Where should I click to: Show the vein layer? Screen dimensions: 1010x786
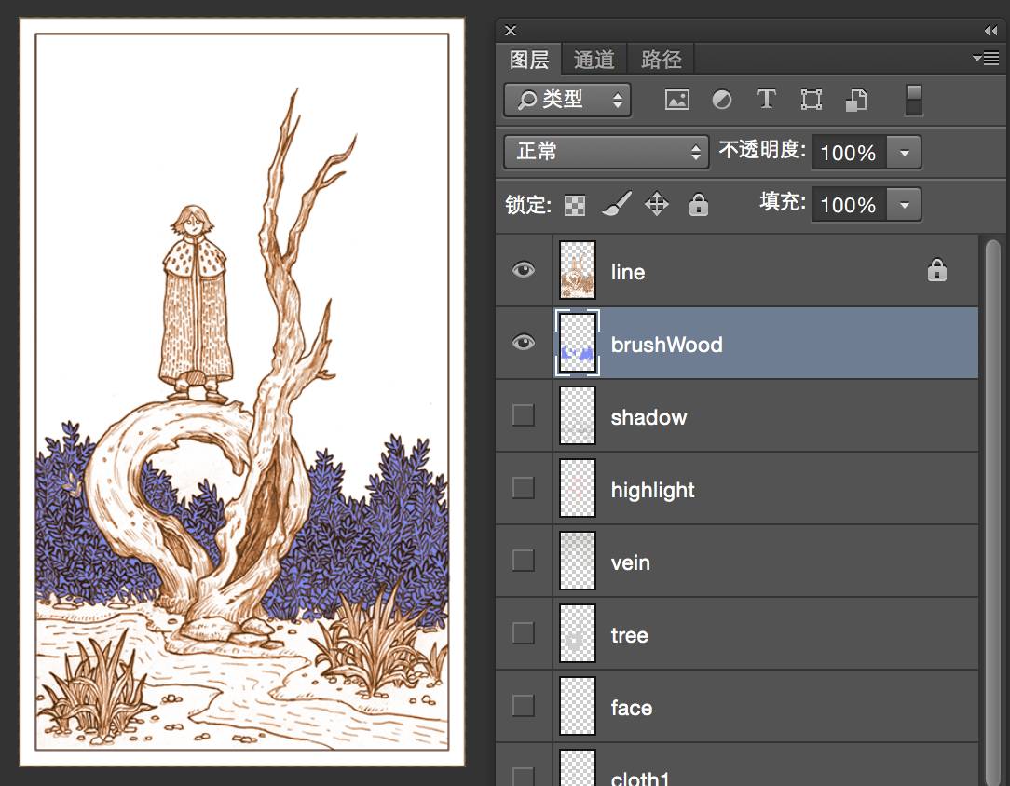click(523, 561)
